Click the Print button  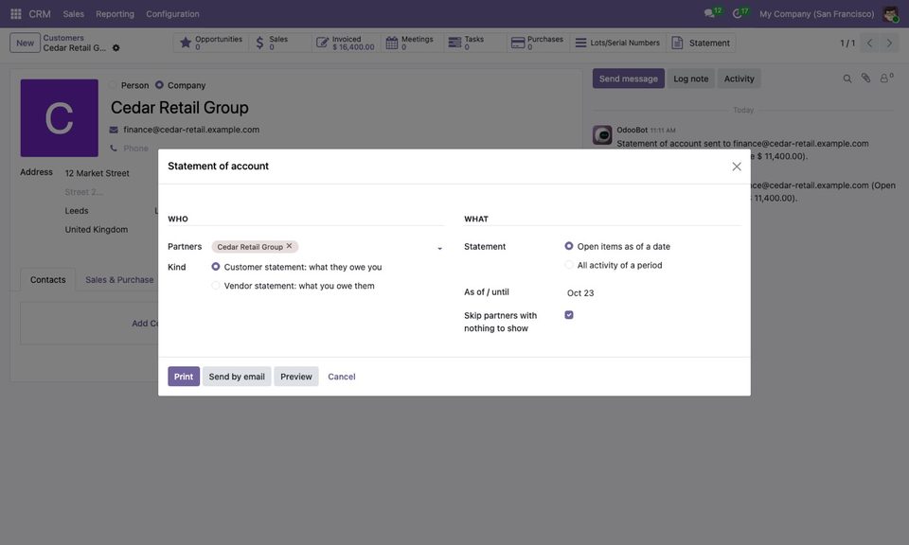click(x=184, y=377)
